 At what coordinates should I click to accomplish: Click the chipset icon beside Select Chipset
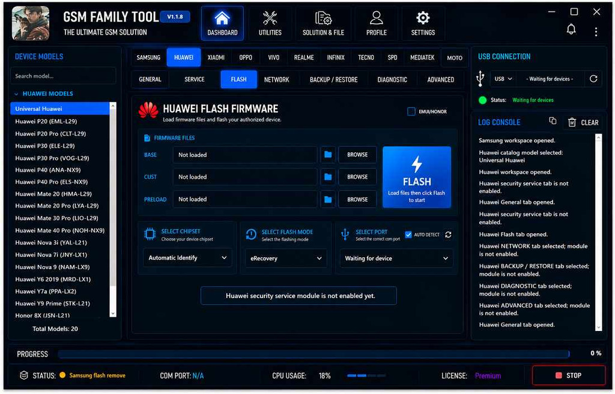click(x=150, y=234)
